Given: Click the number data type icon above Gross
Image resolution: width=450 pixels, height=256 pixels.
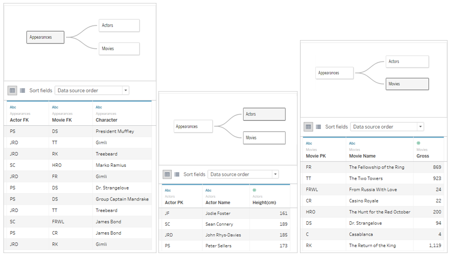Looking at the screenshot, I should tap(419, 143).
